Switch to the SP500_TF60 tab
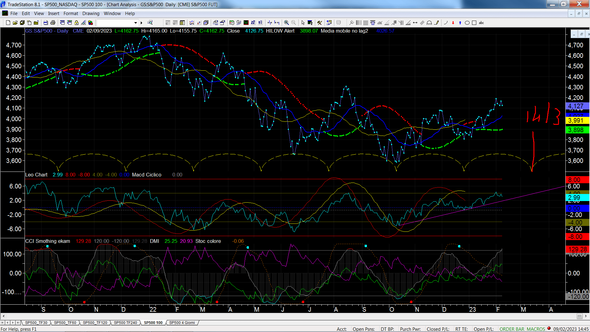The height and width of the screenshot is (332, 590). [65, 322]
